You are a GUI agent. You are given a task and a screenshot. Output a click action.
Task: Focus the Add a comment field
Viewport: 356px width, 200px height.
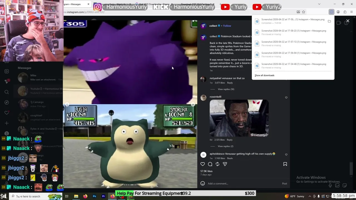243,183
